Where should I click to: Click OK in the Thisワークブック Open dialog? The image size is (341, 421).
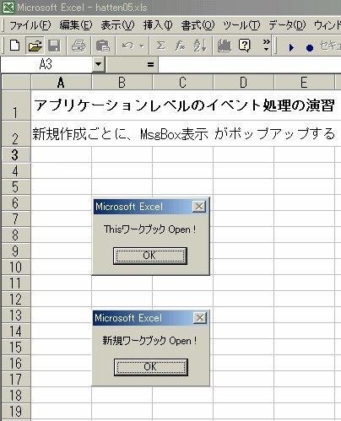click(x=150, y=256)
